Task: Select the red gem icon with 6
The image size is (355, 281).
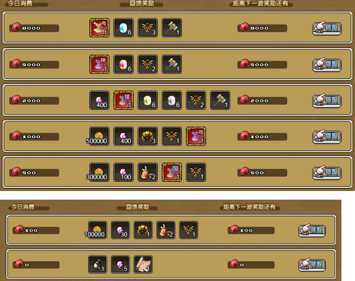Action: [x=123, y=64]
